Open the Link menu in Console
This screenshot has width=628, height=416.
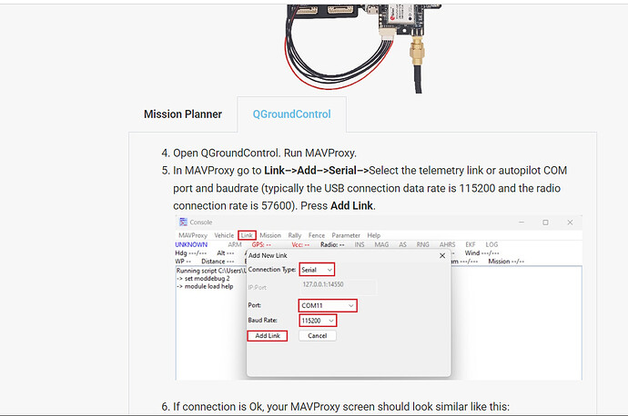point(247,235)
